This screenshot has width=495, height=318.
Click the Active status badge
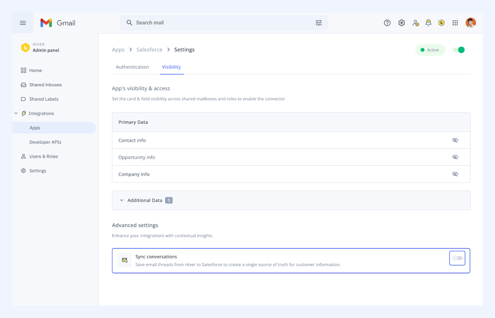pos(430,50)
